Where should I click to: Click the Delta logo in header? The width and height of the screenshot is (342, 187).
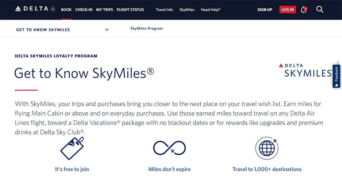point(32,9)
